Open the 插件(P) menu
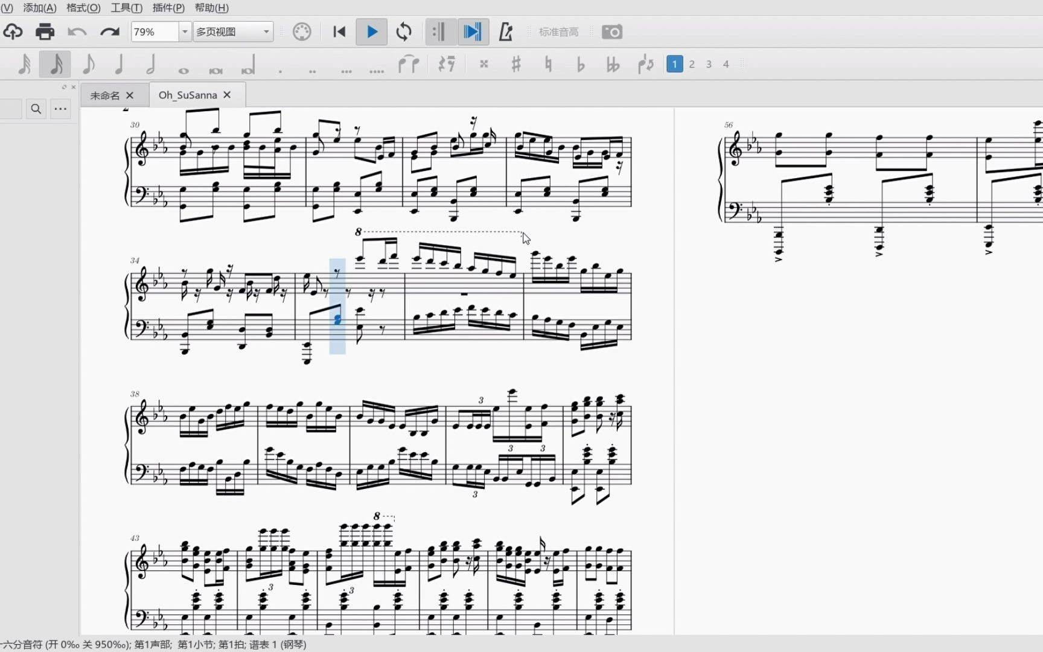Image resolution: width=1043 pixels, height=652 pixels. [x=169, y=8]
